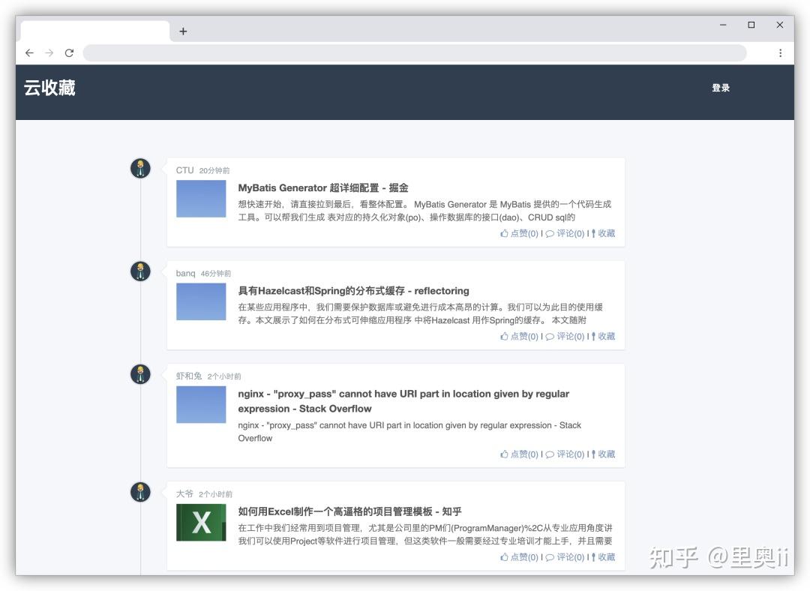810x591 pixels.
Task: Click the comment bubble icon on Hazelcast post
Action: click(x=548, y=336)
